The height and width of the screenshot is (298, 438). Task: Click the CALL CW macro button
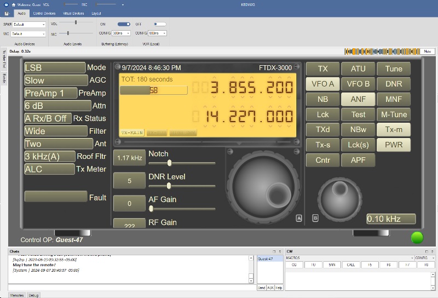point(351,265)
